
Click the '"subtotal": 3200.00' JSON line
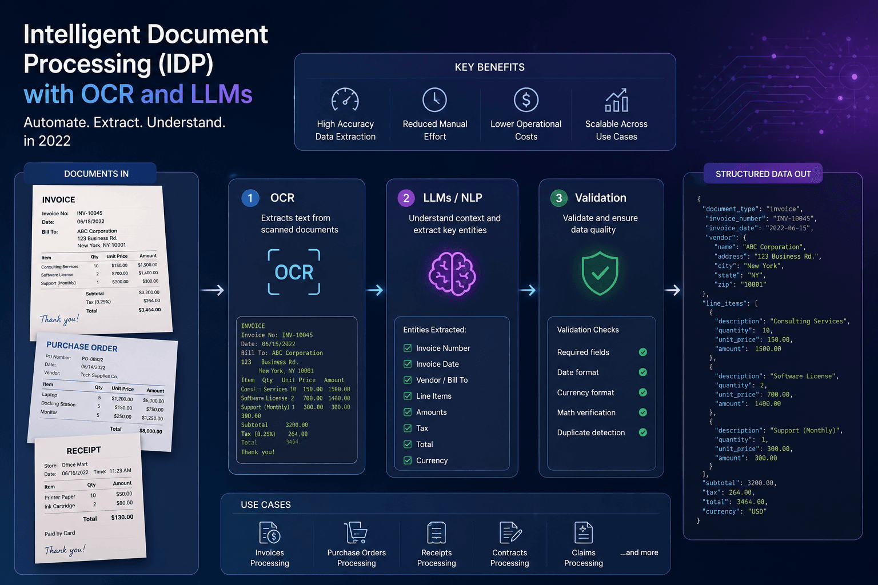pyautogui.click(x=739, y=483)
